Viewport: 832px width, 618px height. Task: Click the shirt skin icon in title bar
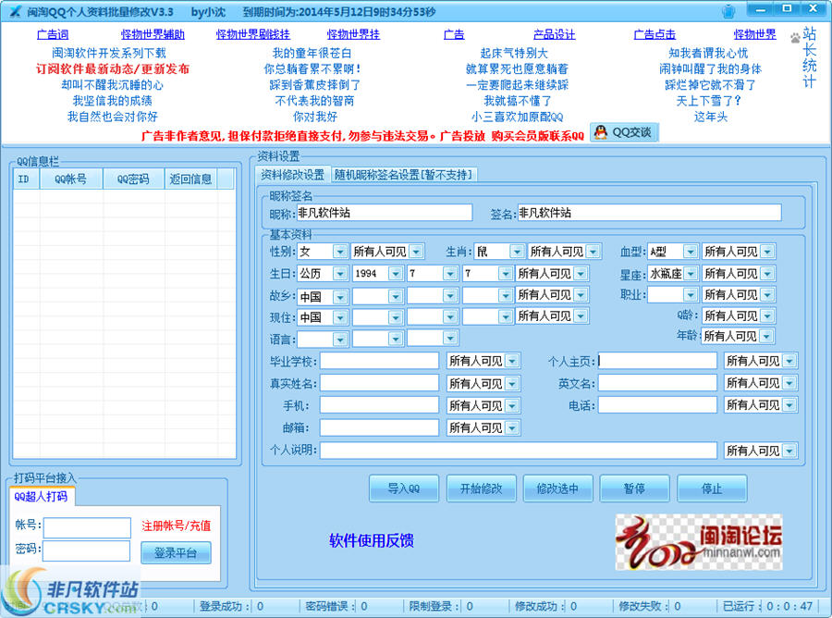click(728, 10)
